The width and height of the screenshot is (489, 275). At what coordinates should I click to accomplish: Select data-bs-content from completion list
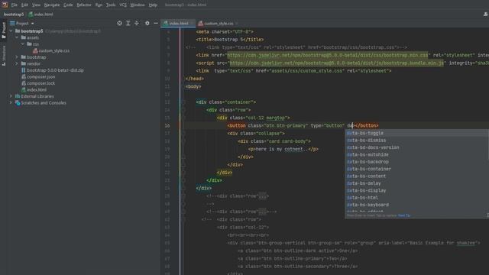pyautogui.click(x=416, y=176)
